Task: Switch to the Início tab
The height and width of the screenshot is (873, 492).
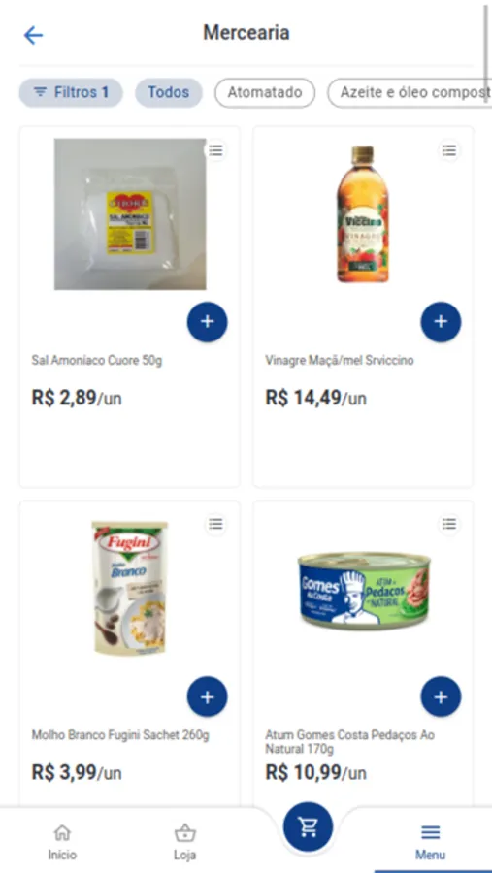Action: tap(62, 842)
